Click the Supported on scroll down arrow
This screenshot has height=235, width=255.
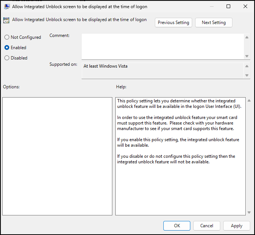(x=247, y=75)
